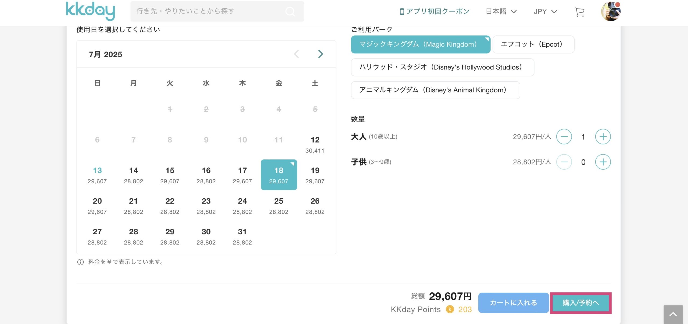Click the 203 points value
Viewport: 688px width, 324px height.
[x=465, y=310]
